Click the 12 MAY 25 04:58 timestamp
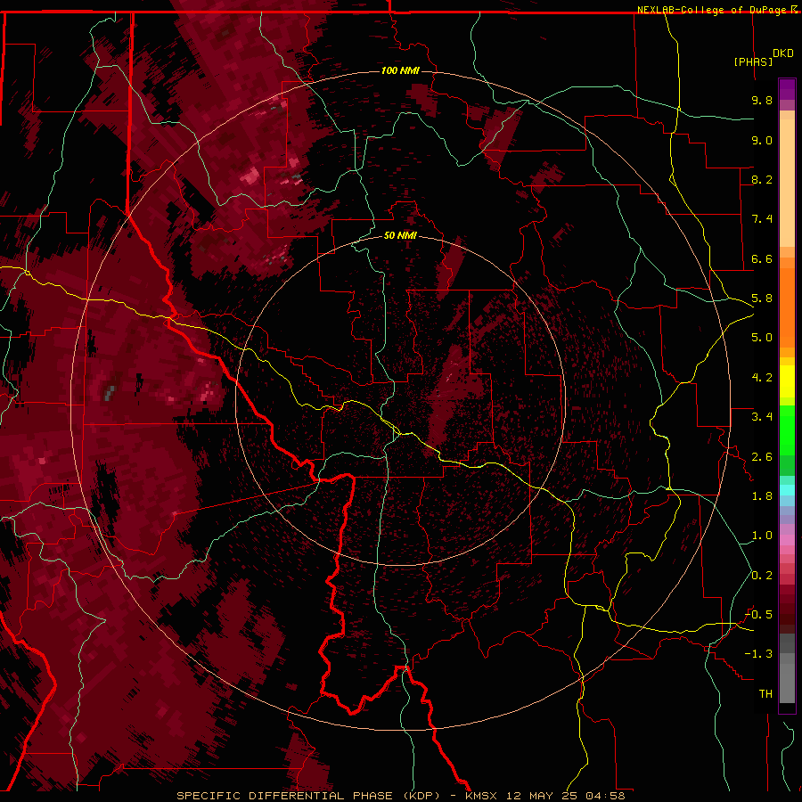 coord(566,796)
